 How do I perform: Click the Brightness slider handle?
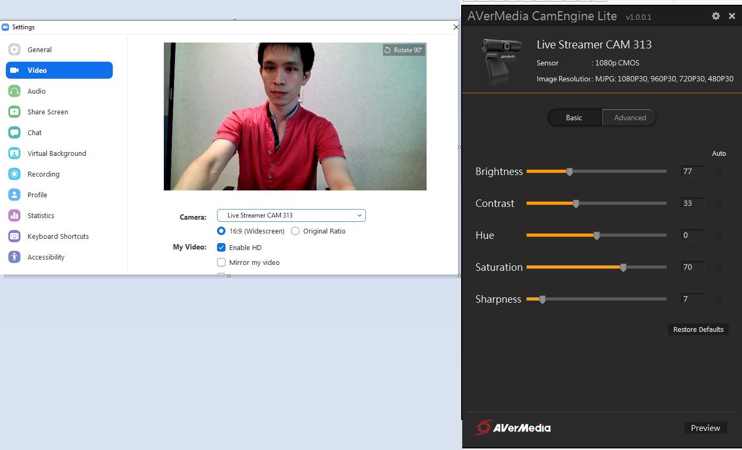[570, 172]
